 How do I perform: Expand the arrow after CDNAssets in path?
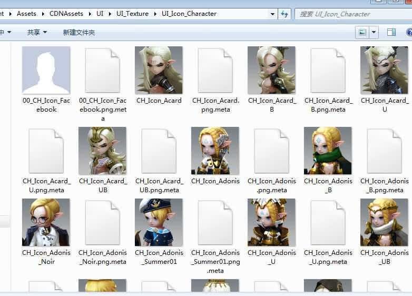pyautogui.click(x=90, y=14)
